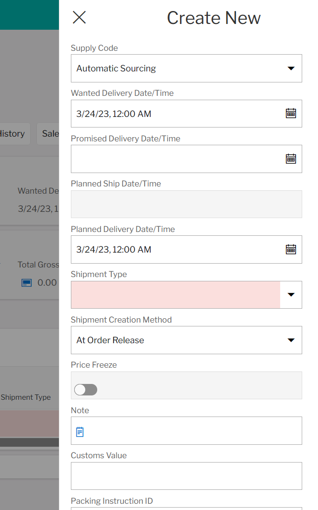318x510 pixels.
Task: Click the disabled Planned Ship Date/Time field
Action: click(x=186, y=204)
